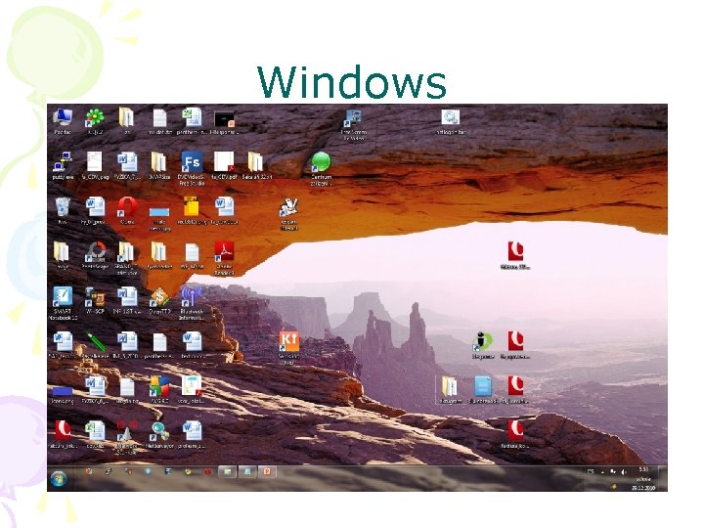Image resolution: width=704 pixels, height=528 pixels.
Task: Open the Bluetooth information antenna icon
Action: [192, 303]
